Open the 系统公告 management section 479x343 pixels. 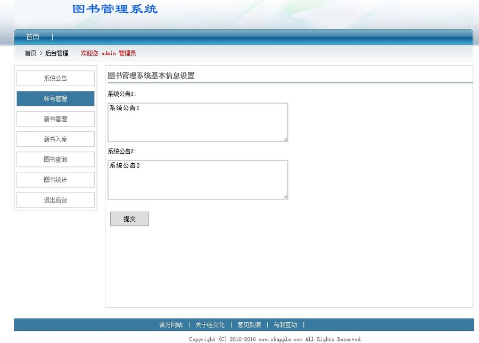click(55, 78)
